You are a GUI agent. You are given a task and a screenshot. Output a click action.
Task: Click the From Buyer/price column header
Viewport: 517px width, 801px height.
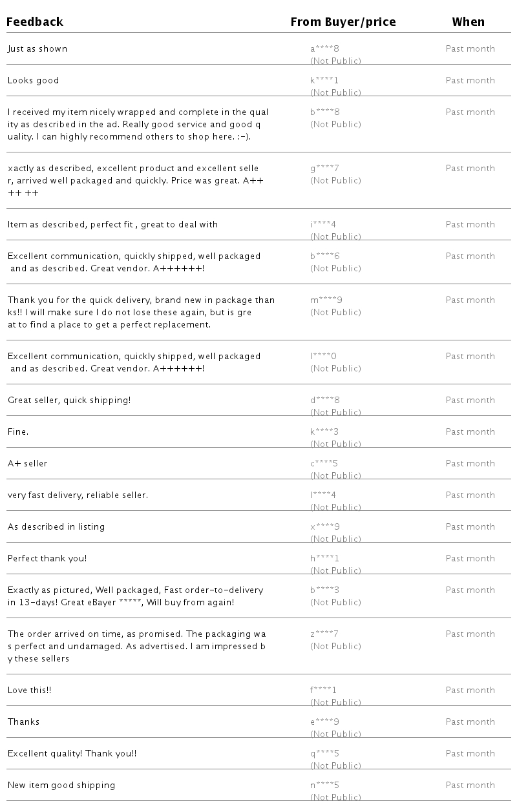pyautogui.click(x=343, y=22)
